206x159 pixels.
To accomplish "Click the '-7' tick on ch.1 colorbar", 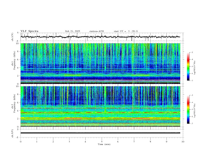I will coord(192,81).
